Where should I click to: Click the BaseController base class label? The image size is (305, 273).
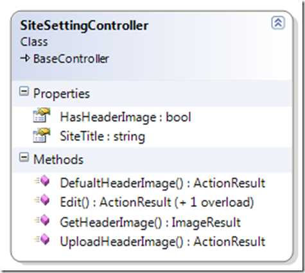[71, 59]
